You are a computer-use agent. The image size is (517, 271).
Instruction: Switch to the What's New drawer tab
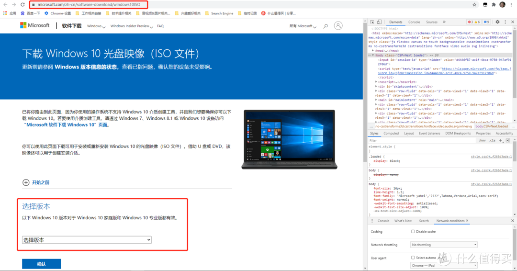403,221
